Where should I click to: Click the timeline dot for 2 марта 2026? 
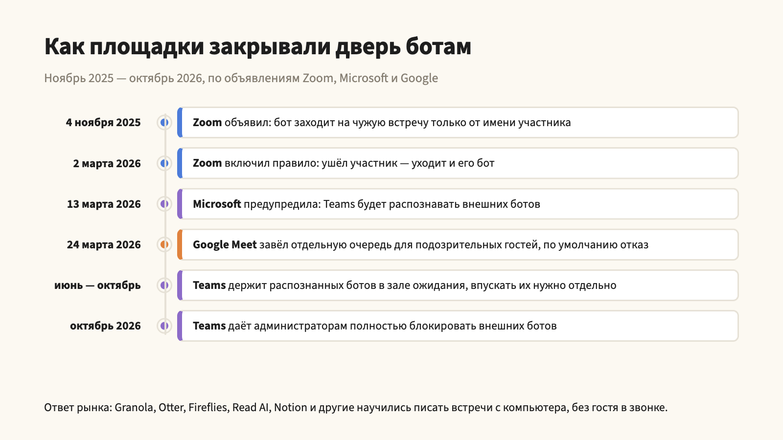pos(165,163)
